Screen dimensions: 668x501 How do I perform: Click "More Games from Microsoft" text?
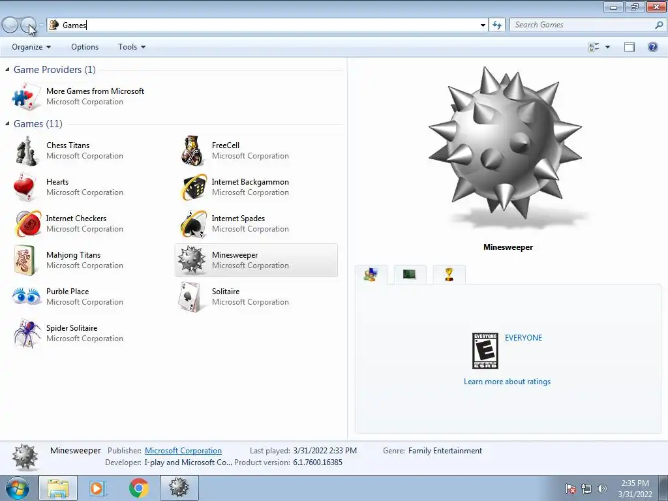(x=95, y=91)
